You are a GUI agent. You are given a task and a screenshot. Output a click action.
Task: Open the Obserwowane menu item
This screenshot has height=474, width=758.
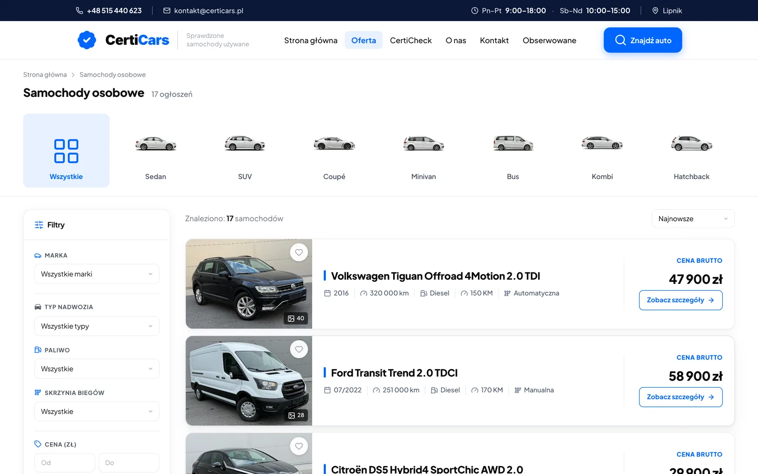pyautogui.click(x=550, y=40)
